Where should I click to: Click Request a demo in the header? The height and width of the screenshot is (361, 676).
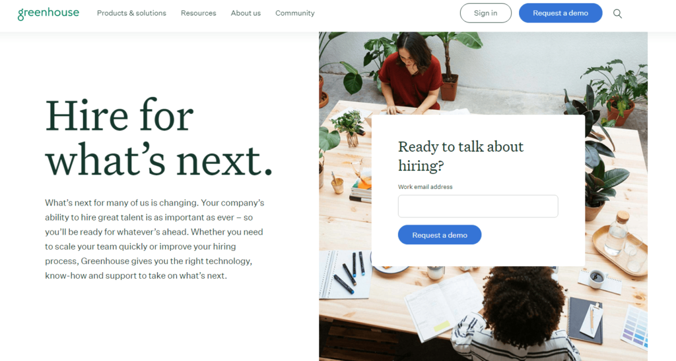(560, 13)
